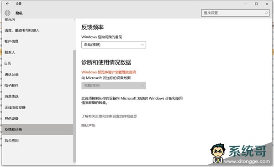Select 电子邮件 in the sidebar

click(11, 86)
